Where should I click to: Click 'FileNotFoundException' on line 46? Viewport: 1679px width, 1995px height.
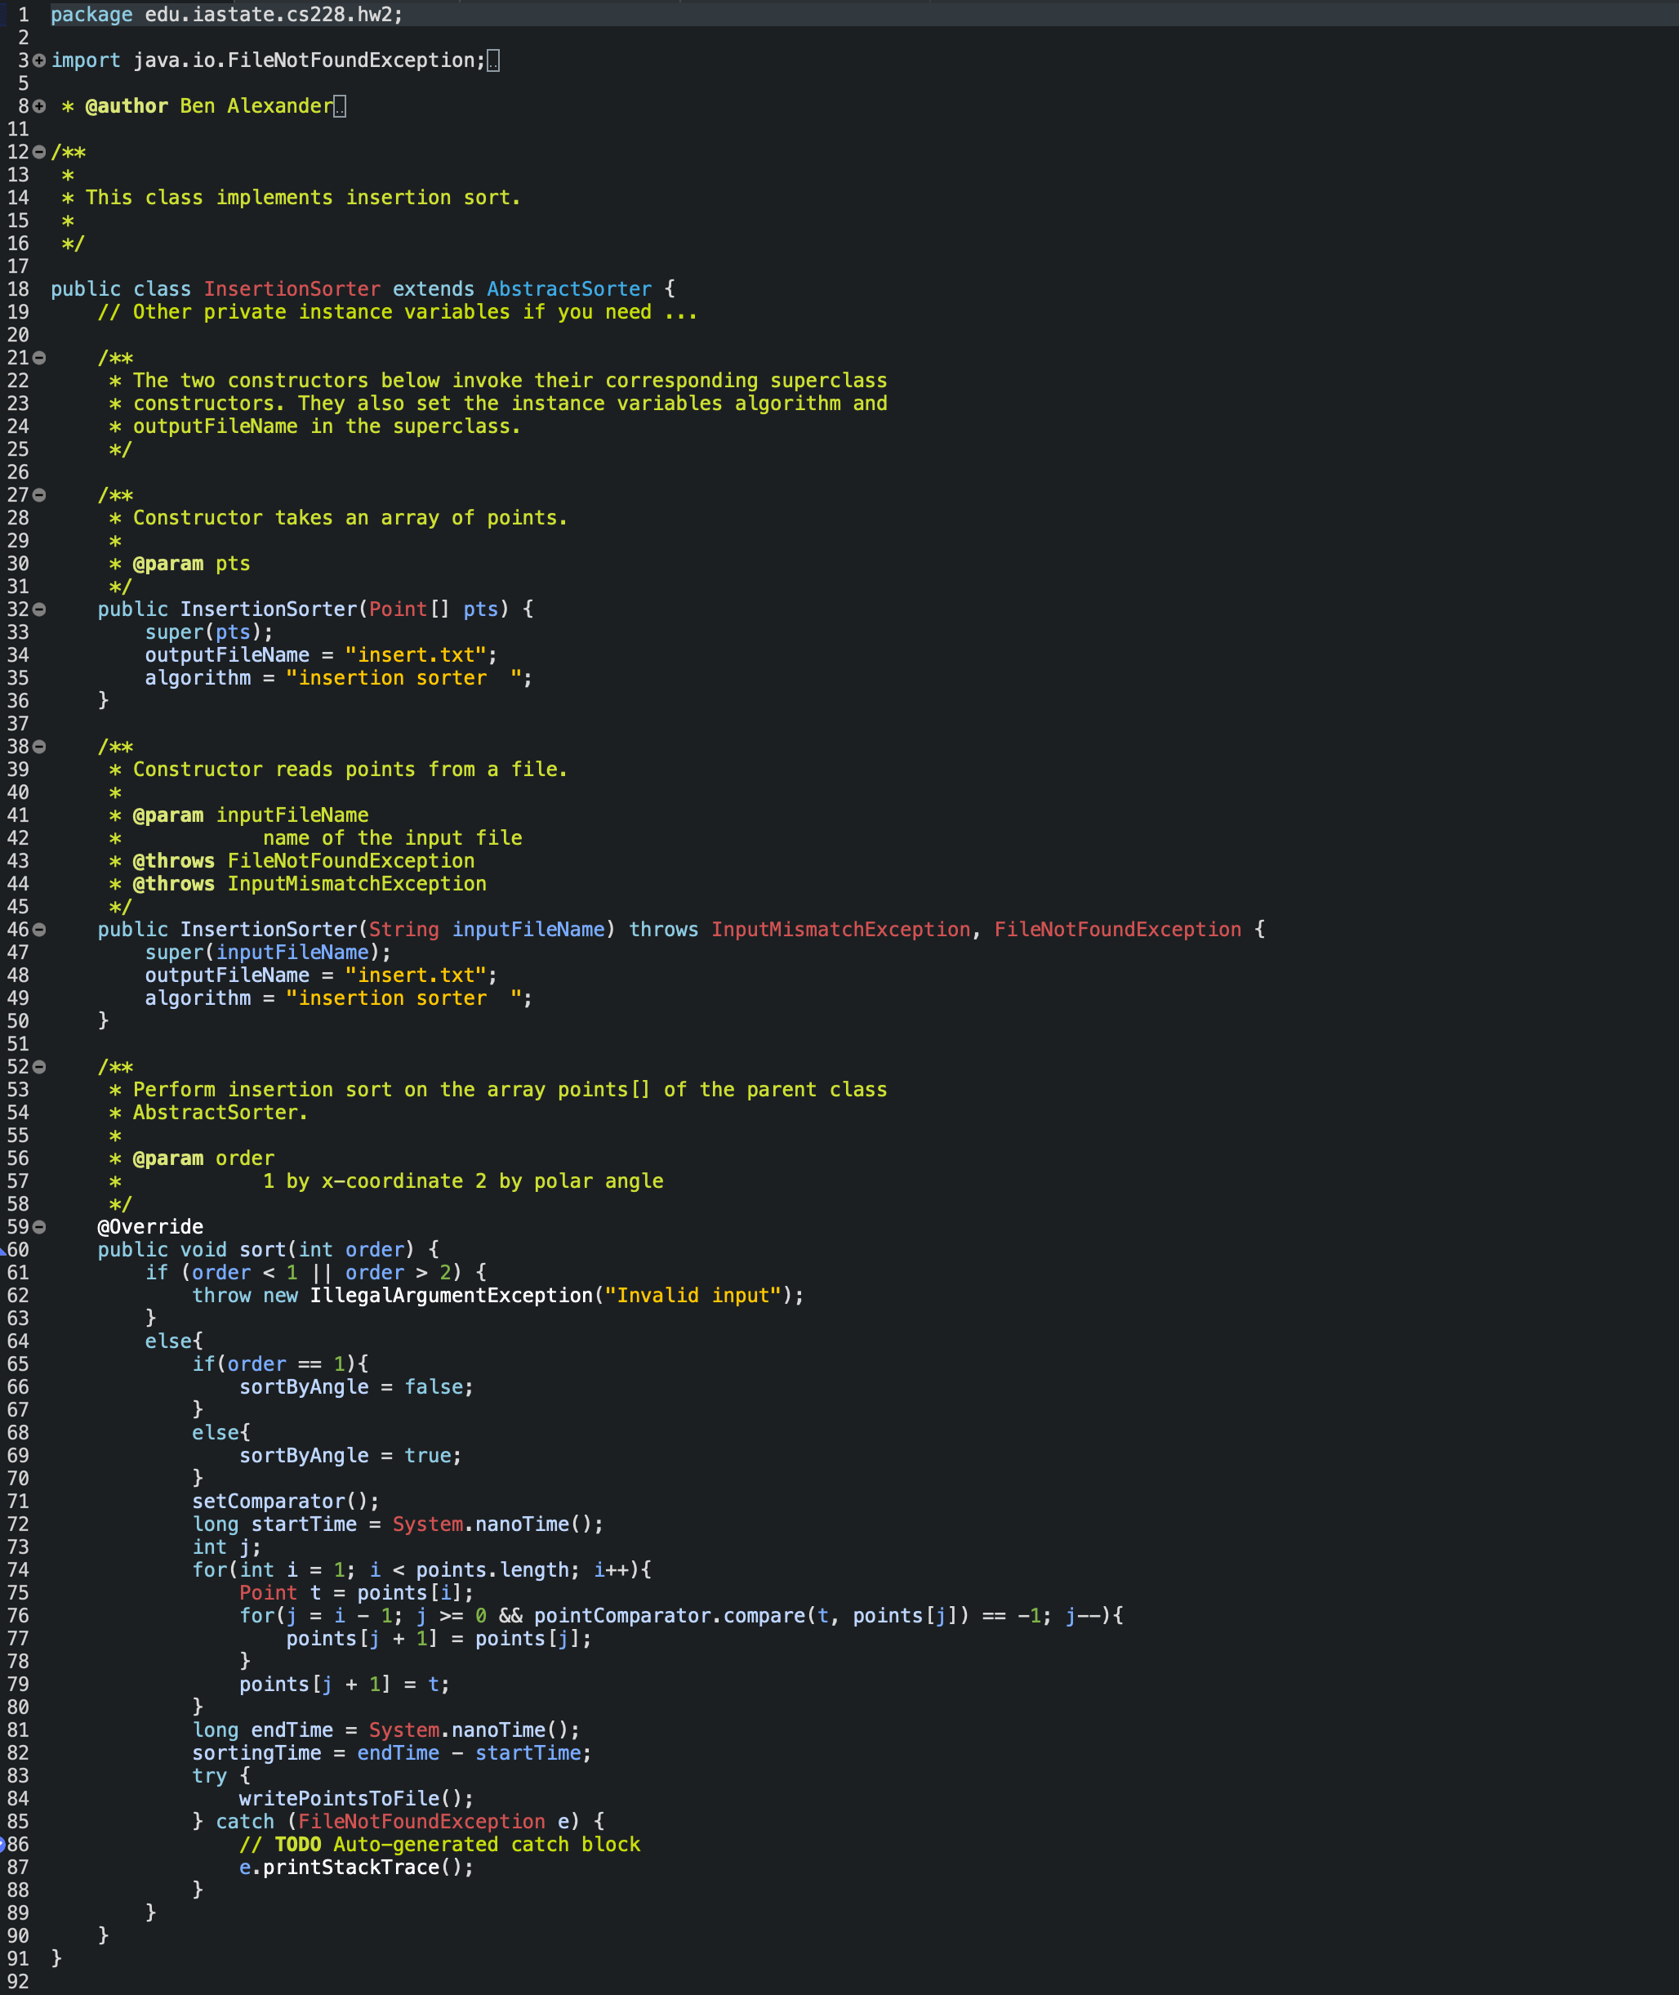(x=1117, y=930)
